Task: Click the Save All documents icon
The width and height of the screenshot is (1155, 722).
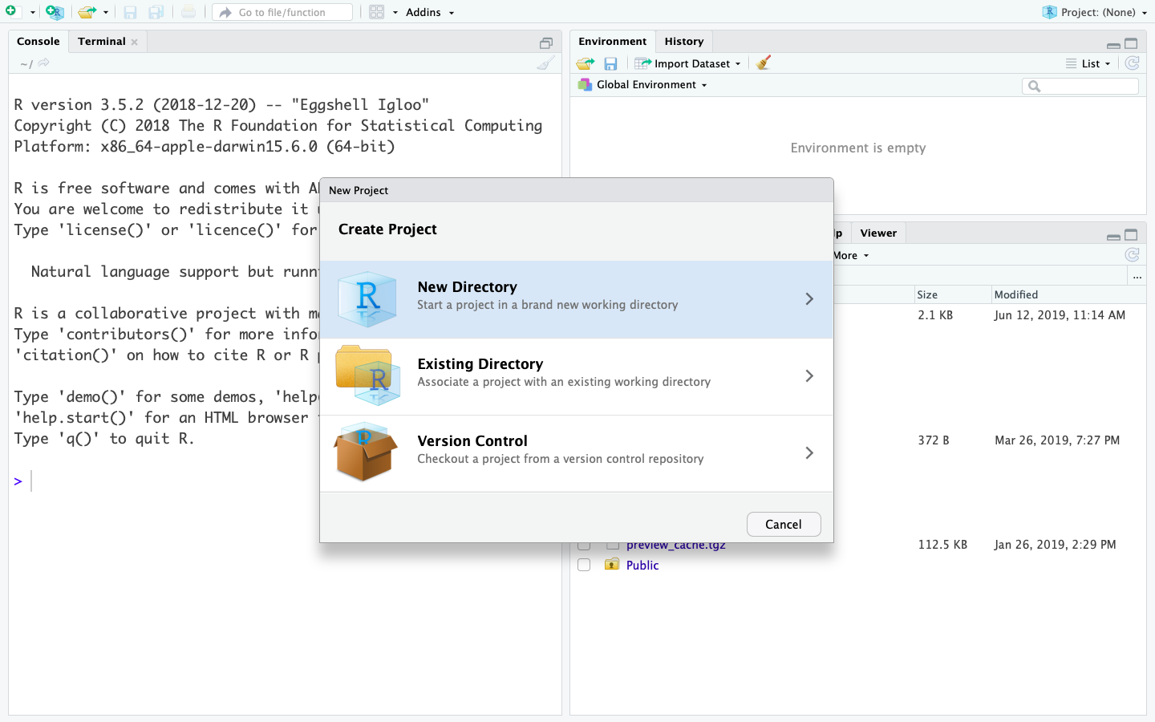Action: [156, 12]
